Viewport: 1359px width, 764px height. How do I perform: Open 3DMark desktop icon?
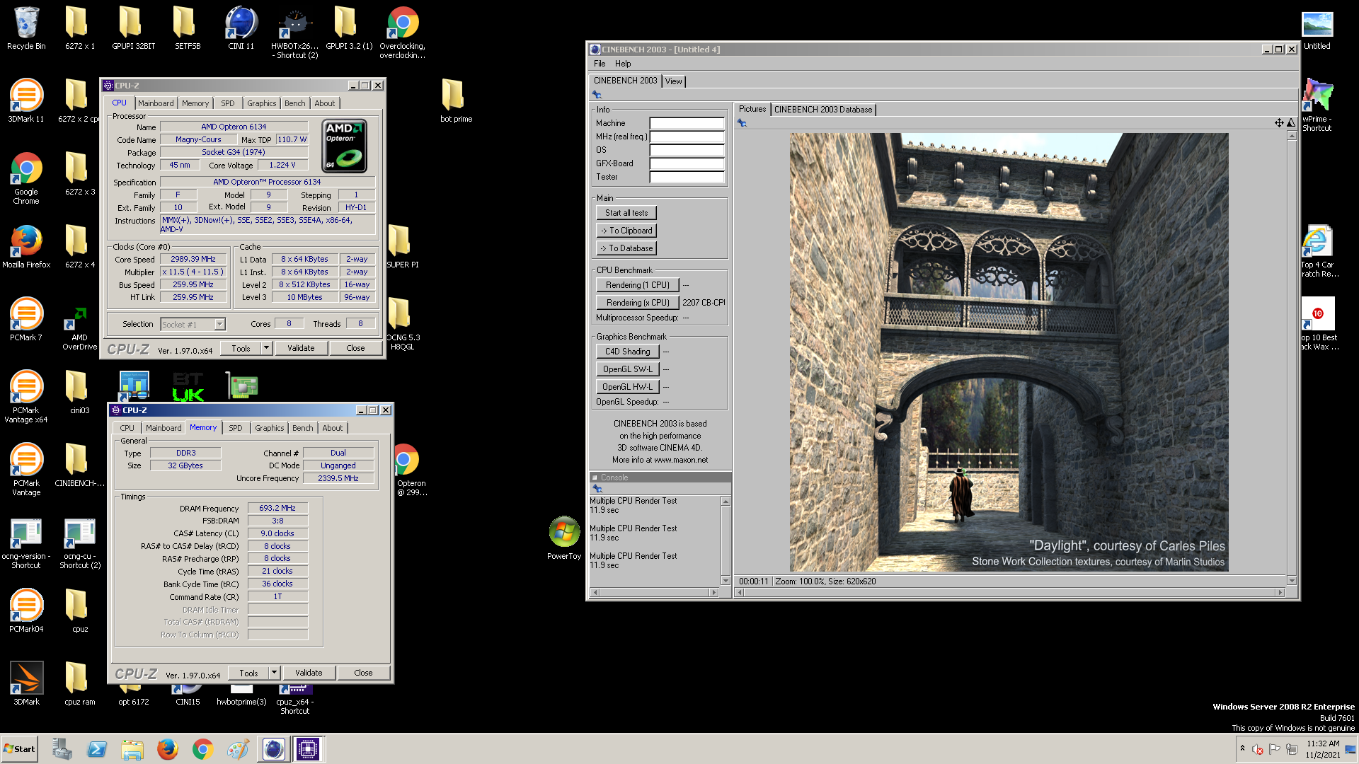[26, 683]
